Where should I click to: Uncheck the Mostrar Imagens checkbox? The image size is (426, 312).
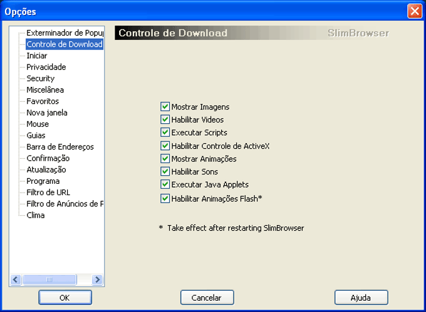coord(165,107)
